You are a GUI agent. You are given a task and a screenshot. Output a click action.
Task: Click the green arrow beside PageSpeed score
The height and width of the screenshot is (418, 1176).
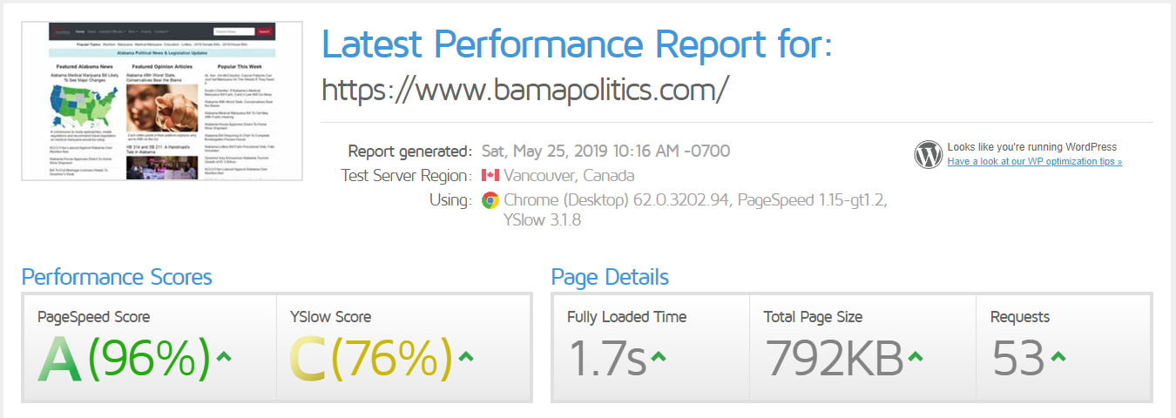(x=224, y=356)
